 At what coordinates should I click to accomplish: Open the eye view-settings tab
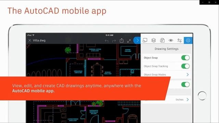[171, 40]
